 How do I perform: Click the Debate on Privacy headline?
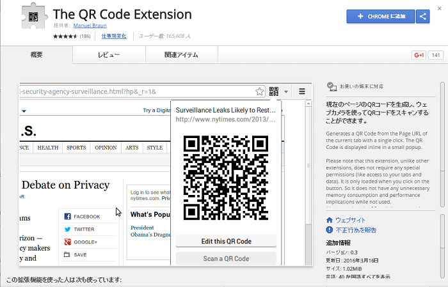(x=66, y=185)
